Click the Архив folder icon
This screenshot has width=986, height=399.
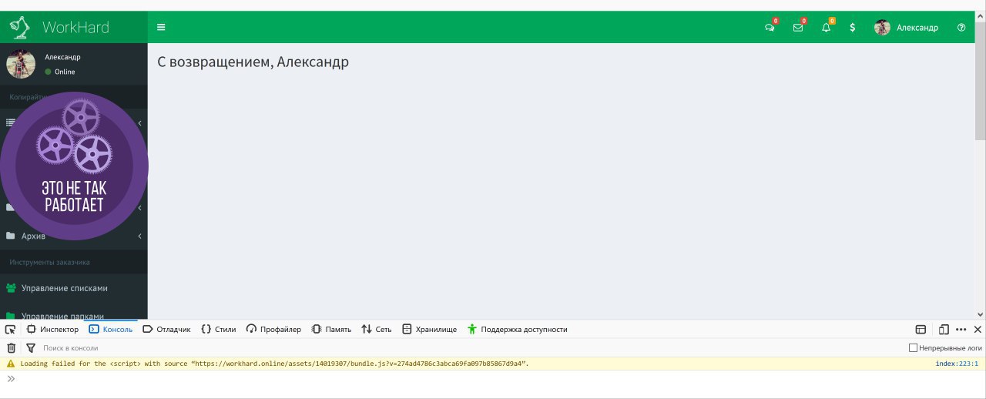[x=11, y=236]
